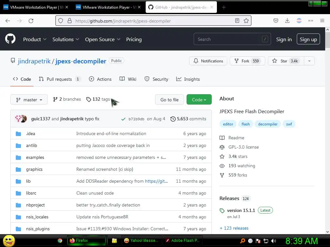Click the smiley start button in taskbar

(9, 241)
